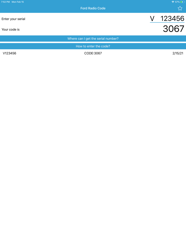Image resolution: width=186 pixels, height=249 pixels.
Task: Tap the serial input field showing V 123456
Action: click(167, 19)
